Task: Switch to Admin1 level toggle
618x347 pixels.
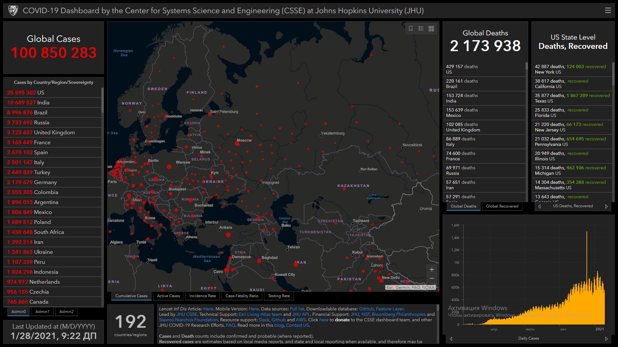Action: pos(42,311)
